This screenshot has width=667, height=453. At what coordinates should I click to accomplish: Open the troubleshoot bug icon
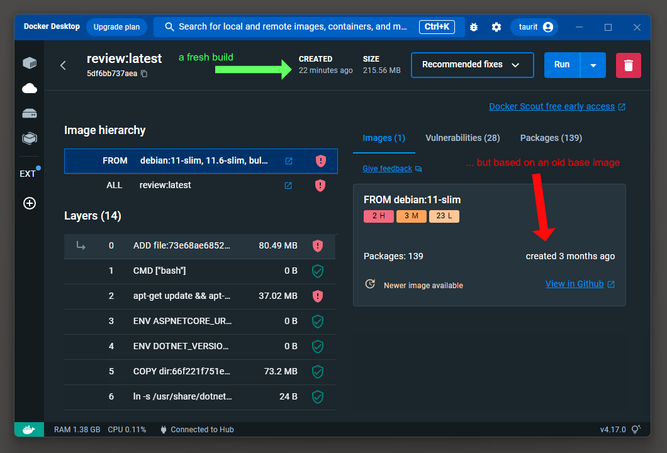[x=474, y=27]
